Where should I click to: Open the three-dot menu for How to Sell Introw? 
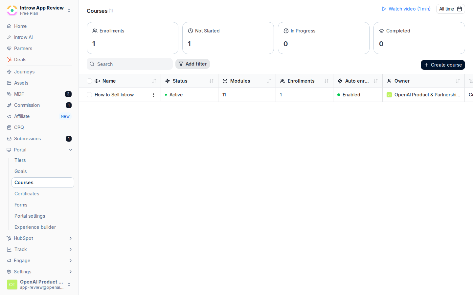153,95
